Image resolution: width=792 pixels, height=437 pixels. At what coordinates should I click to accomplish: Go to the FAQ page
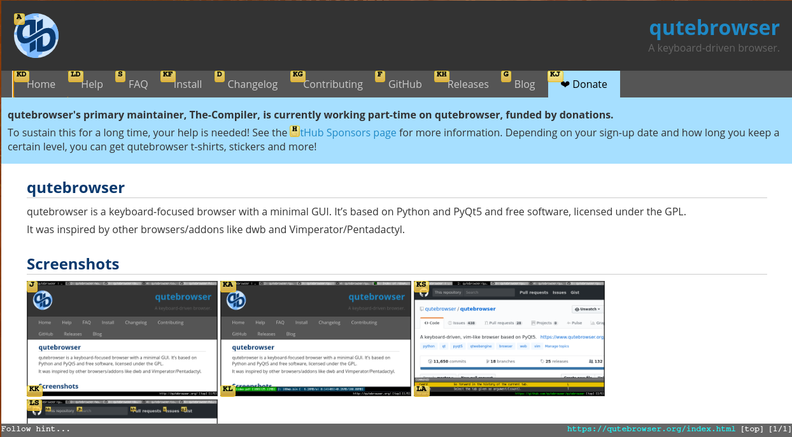[138, 84]
